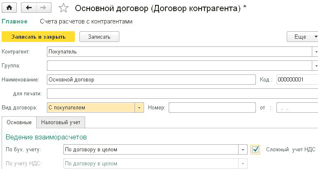Open the Еще menu button

tap(302, 37)
